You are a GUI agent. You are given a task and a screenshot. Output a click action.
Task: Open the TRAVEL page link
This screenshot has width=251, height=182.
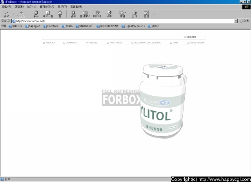(x=92, y=43)
